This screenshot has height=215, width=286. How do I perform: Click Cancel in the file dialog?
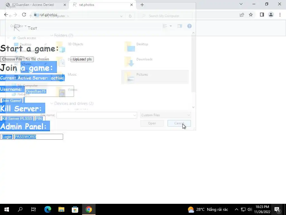point(179,123)
